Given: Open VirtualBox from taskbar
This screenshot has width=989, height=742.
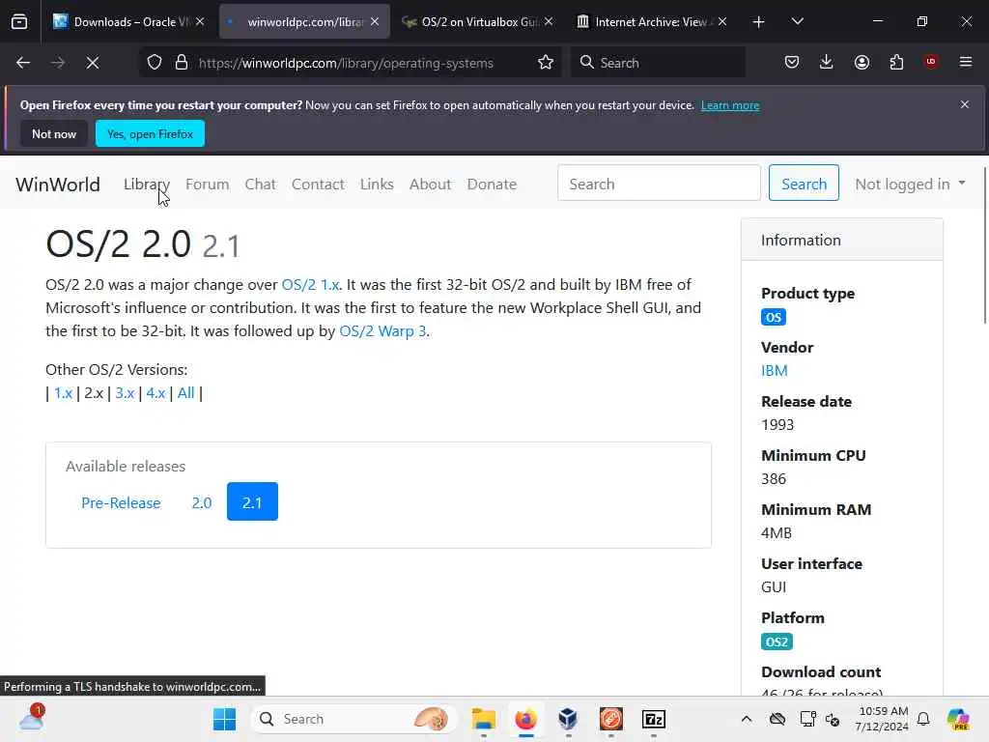Looking at the screenshot, I should click(x=568, y=719).
